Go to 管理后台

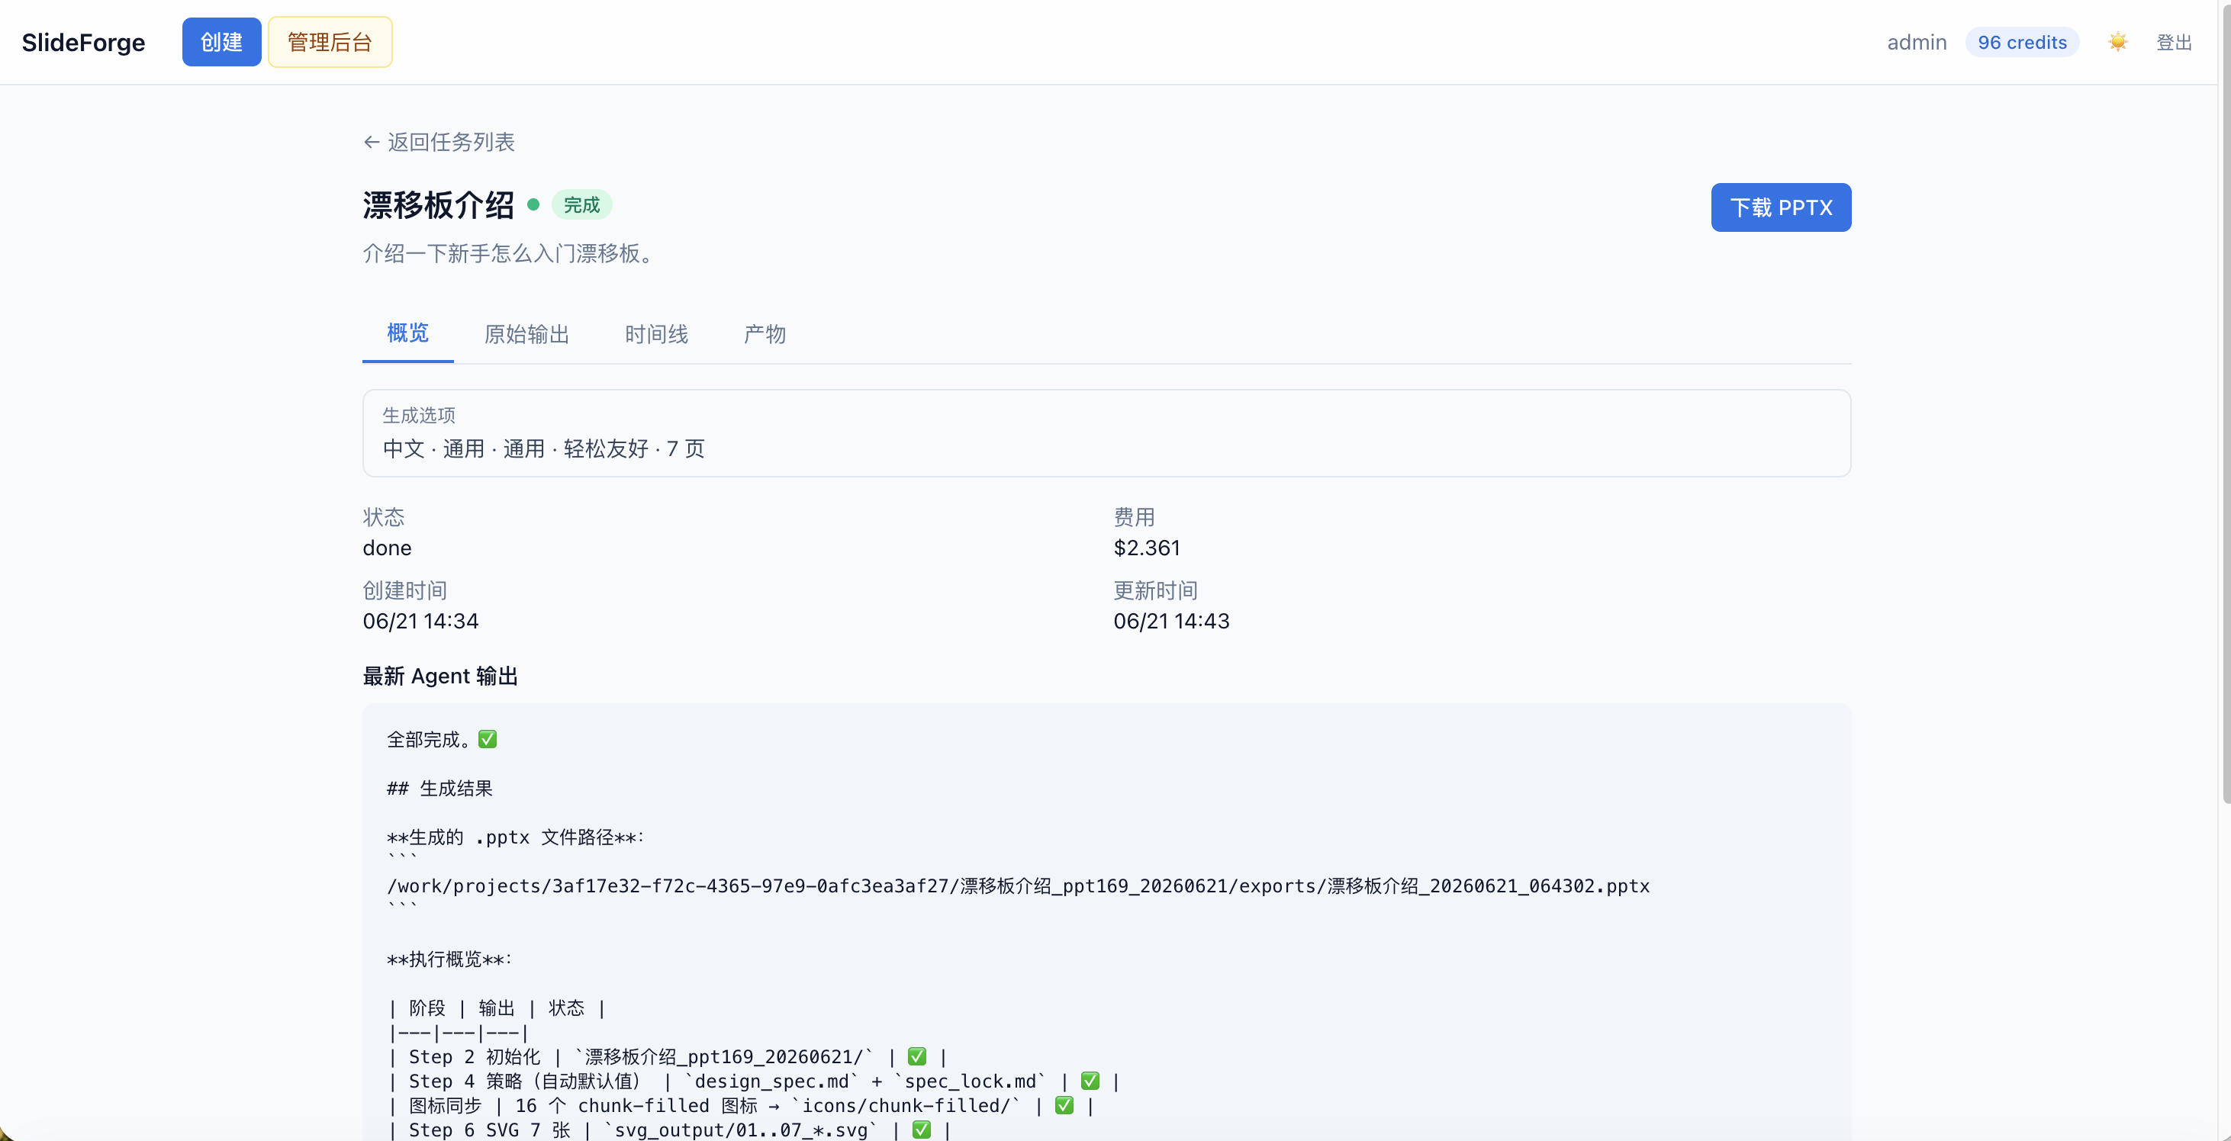(x=330, y=43)
